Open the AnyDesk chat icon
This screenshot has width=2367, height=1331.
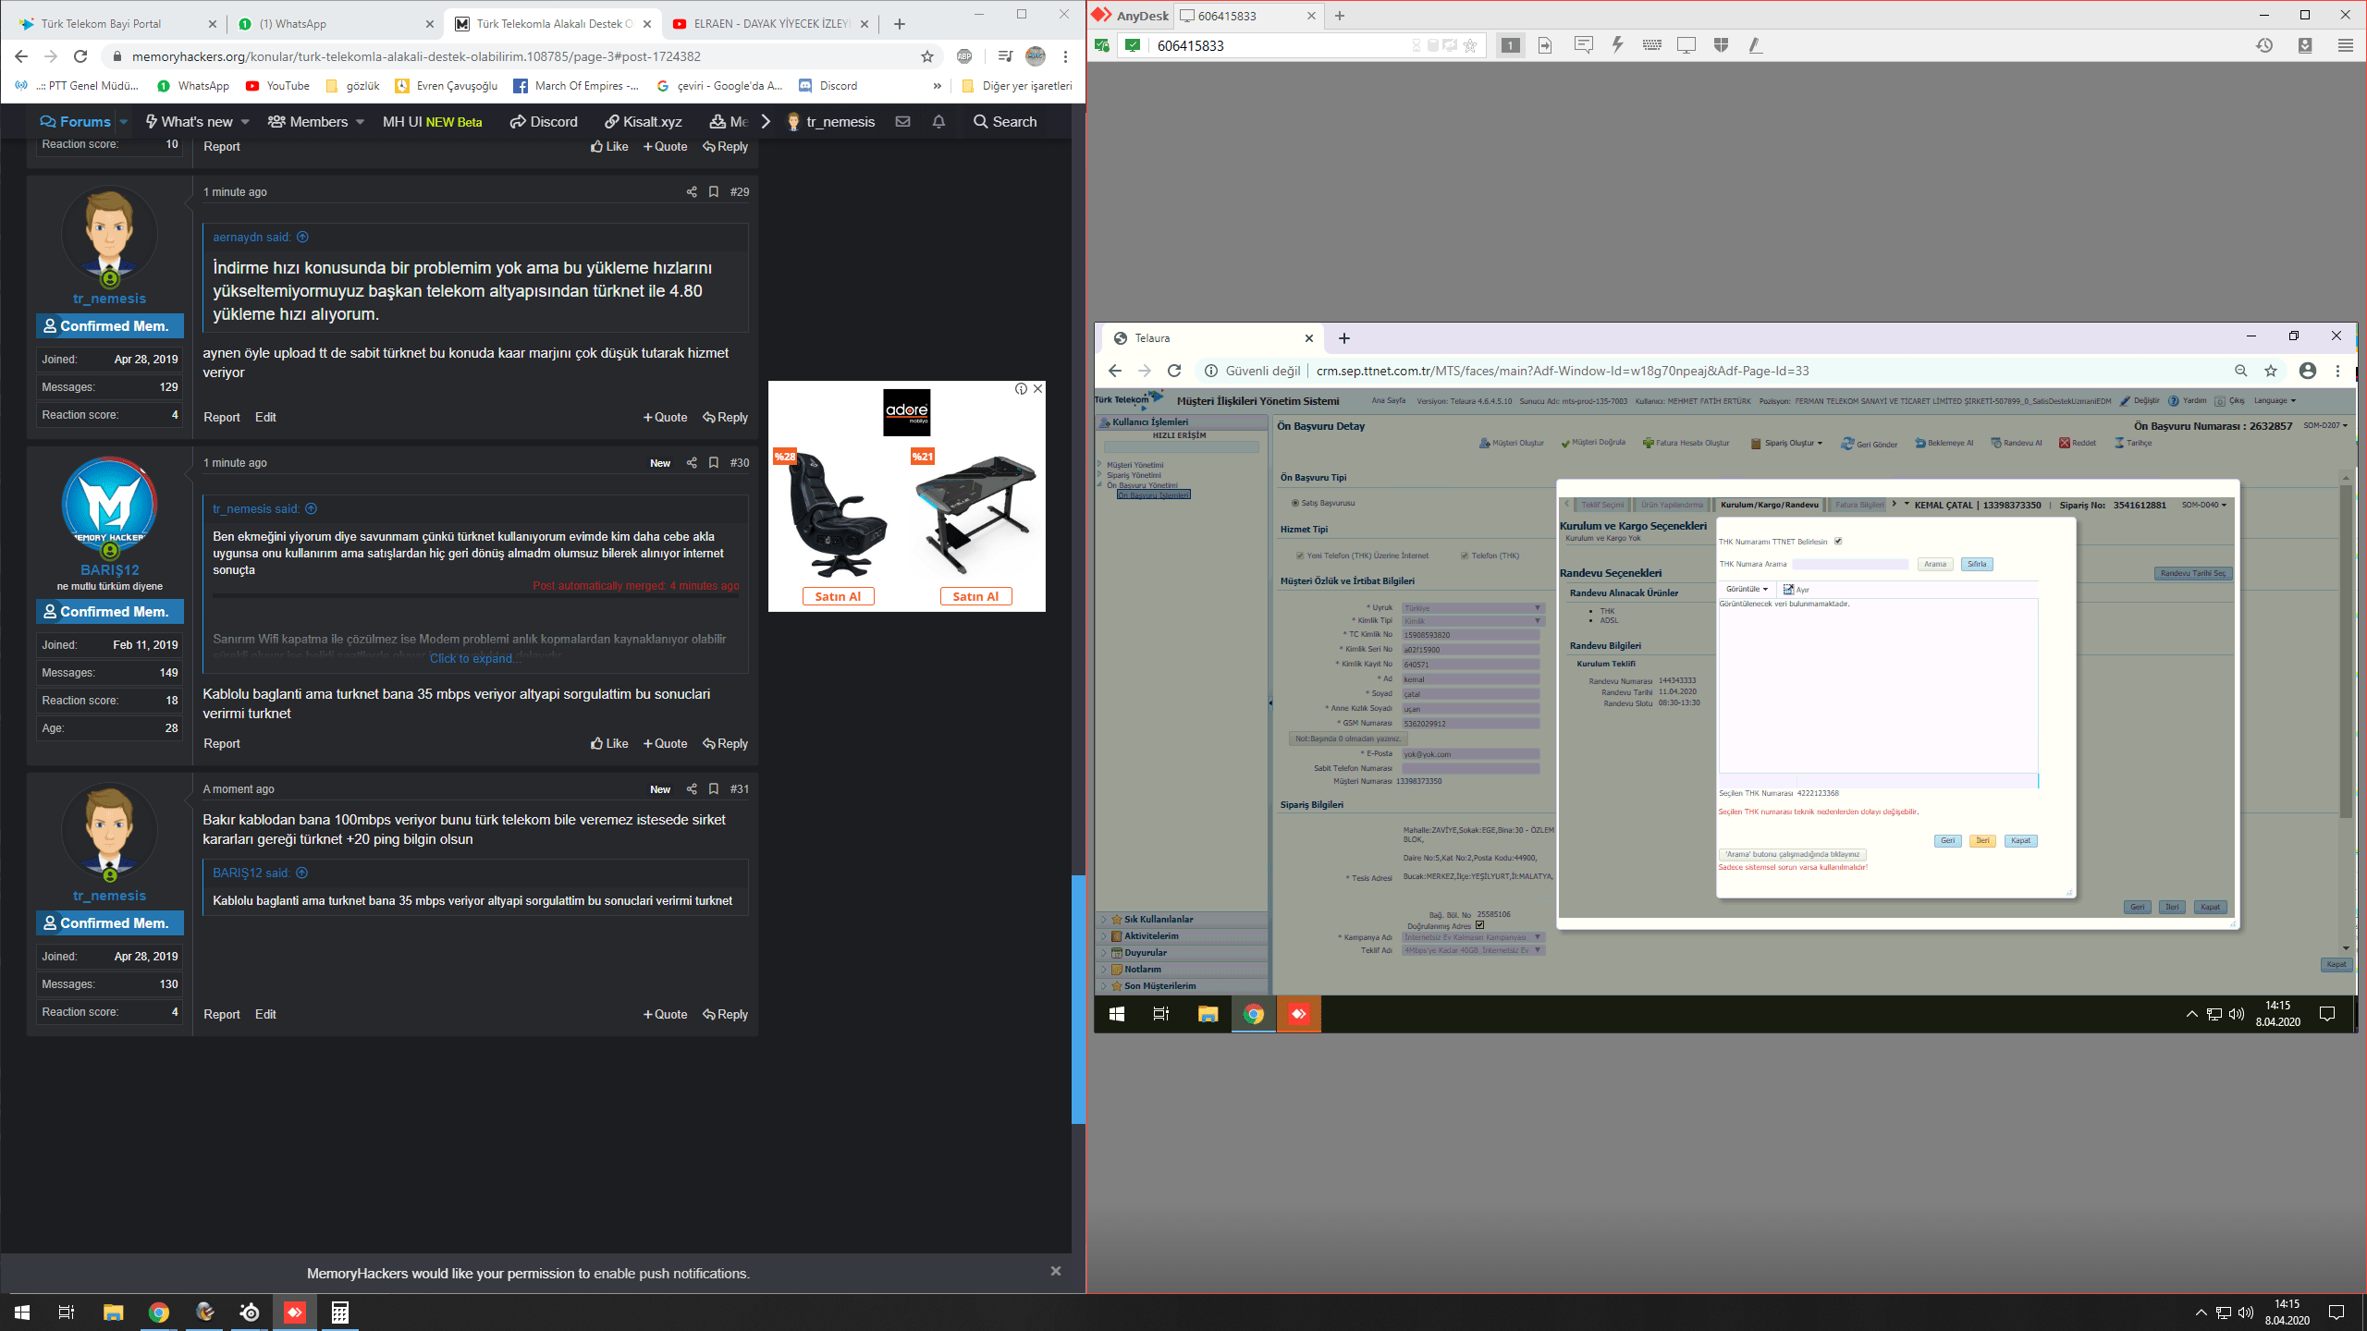[x=1583, y=45]
